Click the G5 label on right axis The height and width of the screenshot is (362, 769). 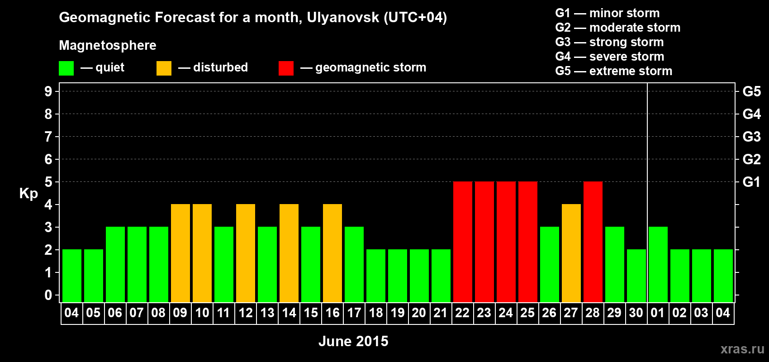[751, 91]
